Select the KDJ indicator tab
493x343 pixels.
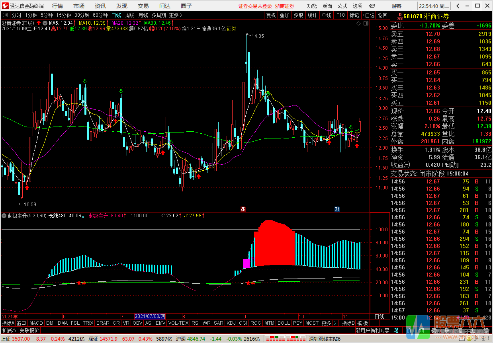(231, 323)
